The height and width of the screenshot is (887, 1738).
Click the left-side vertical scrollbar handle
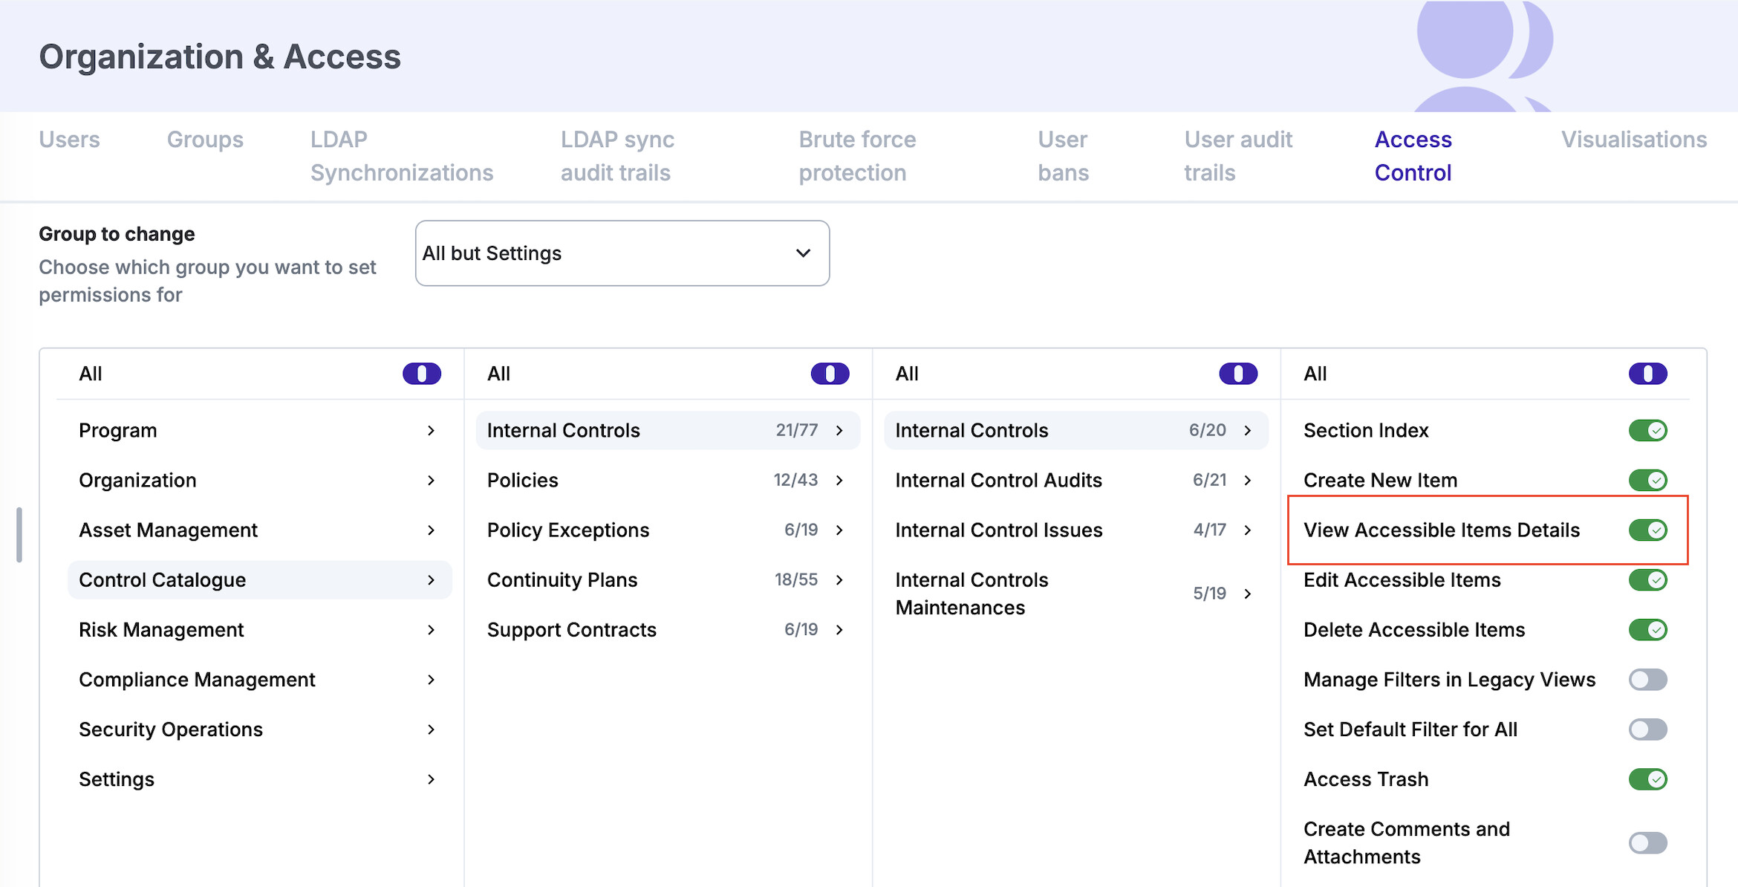19,535
